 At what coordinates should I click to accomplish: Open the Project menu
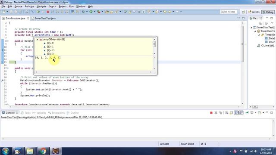(x=63, y=6)
